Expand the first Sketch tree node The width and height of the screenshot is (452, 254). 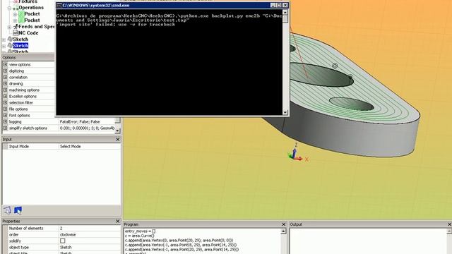pos(4,40)
